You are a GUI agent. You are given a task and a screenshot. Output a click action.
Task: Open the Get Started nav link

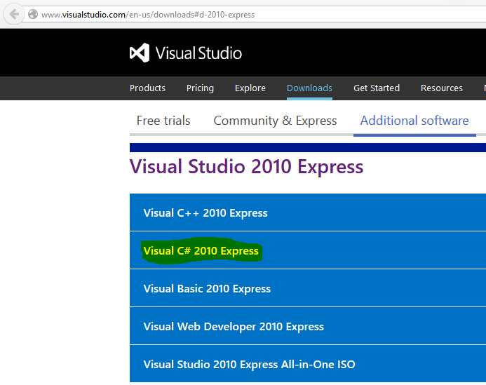click(377, 88)
